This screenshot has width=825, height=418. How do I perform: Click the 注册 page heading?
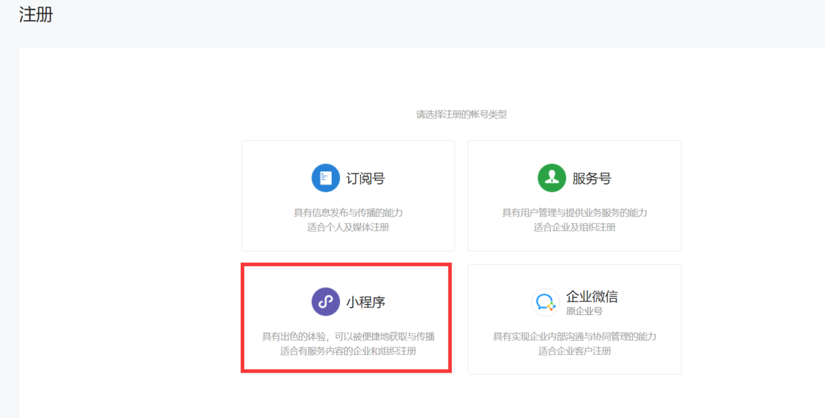click(36, 15)
